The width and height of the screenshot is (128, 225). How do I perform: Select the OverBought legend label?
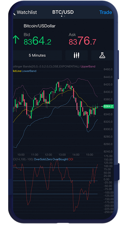pos(60,159)
